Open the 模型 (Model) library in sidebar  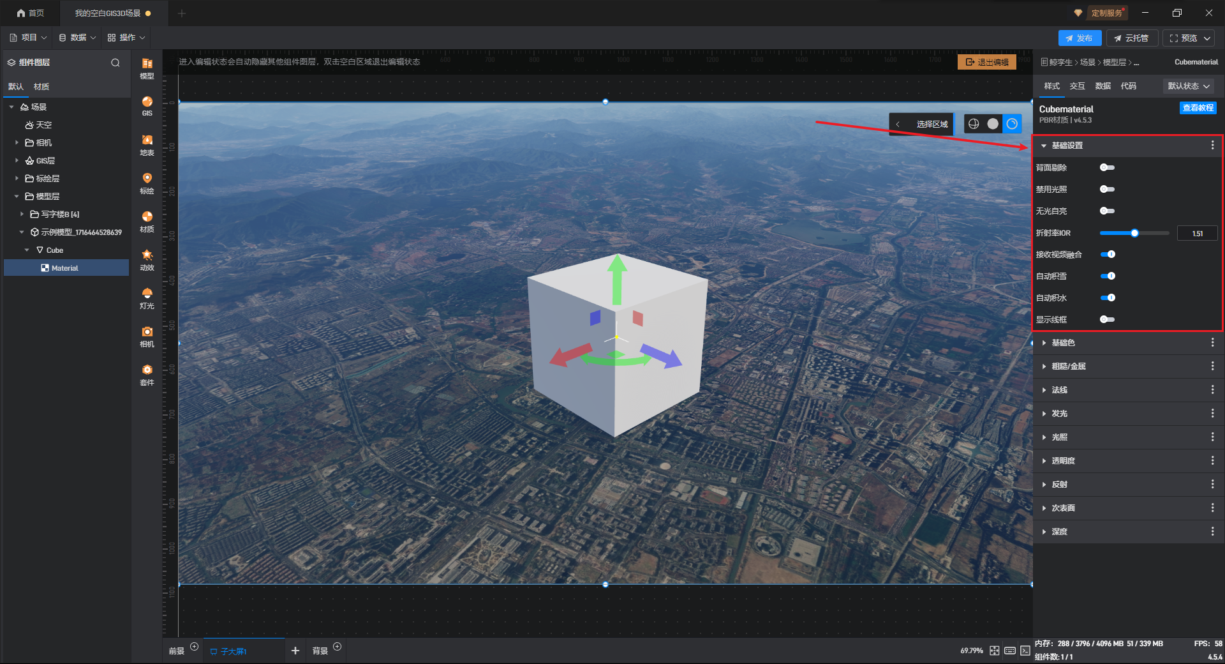[147, 68]
